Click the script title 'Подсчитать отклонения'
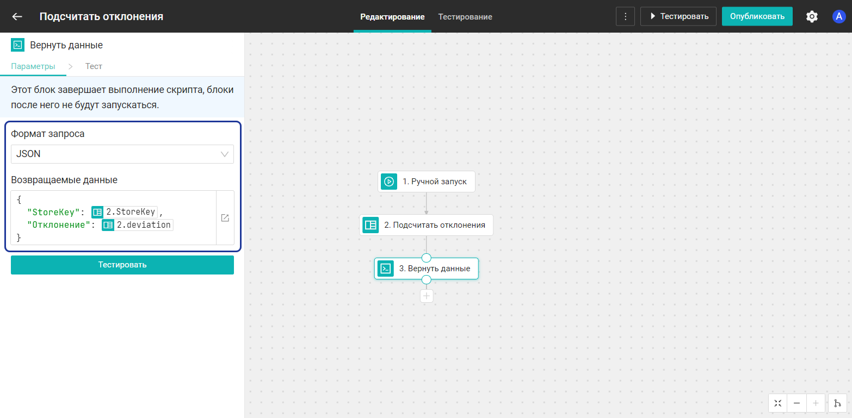The width and height of the screenshot is (852, 418). [101, 16]
